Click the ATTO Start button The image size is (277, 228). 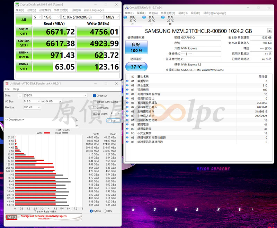[x=114, y=120]
